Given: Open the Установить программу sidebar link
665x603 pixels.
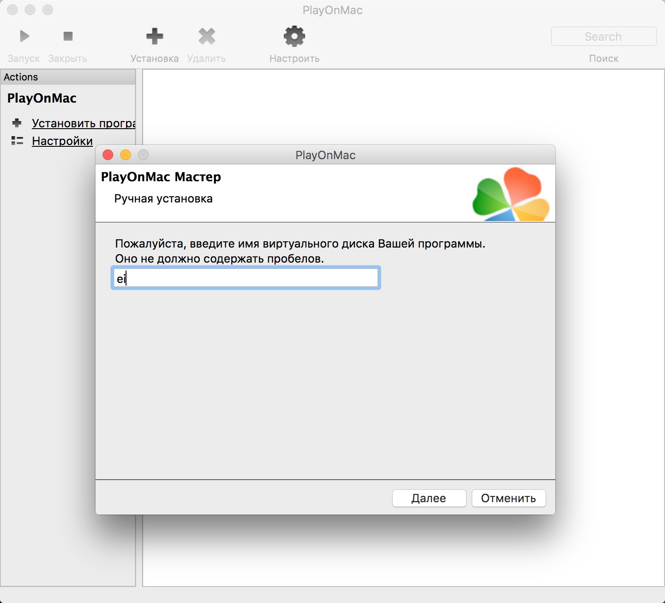Looking at the screenshot, I should coord(83,123).
